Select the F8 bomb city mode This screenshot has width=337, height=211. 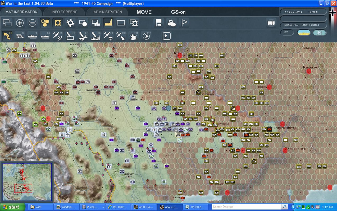coord(96,35)
